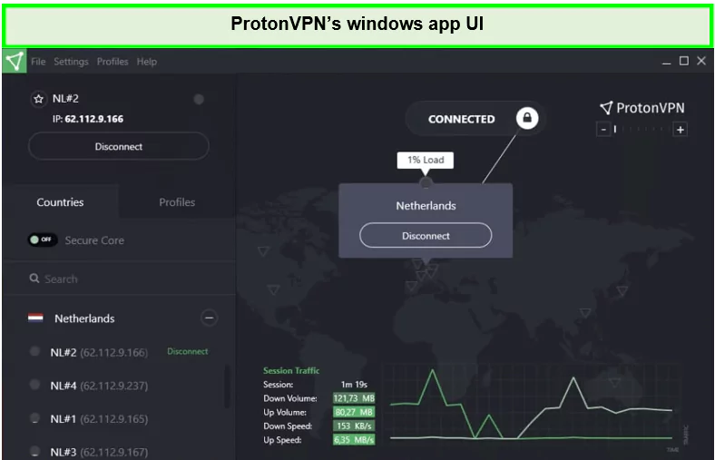Viewport: 715px width, 460px height.
Task: Click green Disconnect link next to NL#2
Action: click(x=188, y=351)
